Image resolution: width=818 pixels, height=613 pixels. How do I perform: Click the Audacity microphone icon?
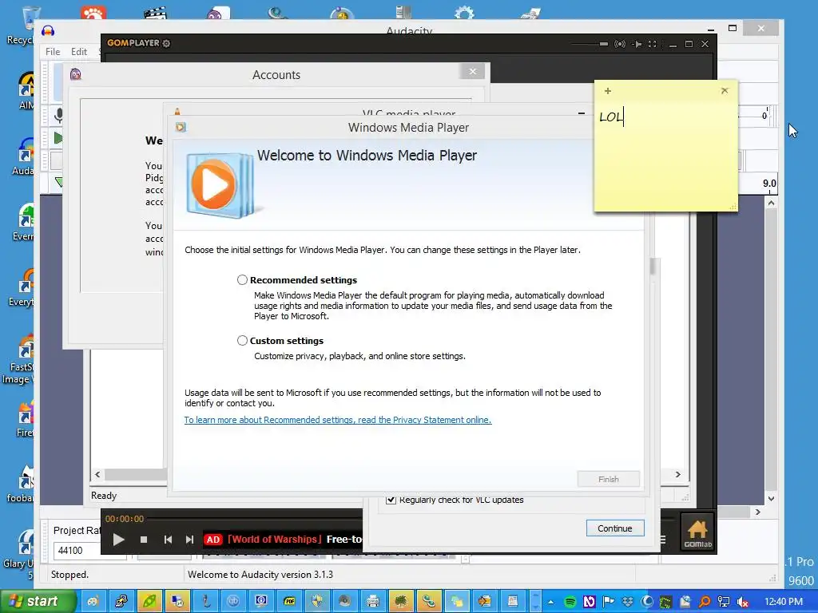point(58,115)
